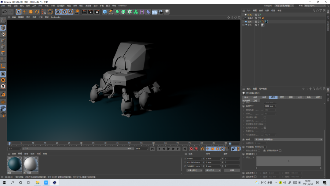The height and width of the screenshot is (186, 330).
Task: Go to start of animation
Action: point(152,149)
